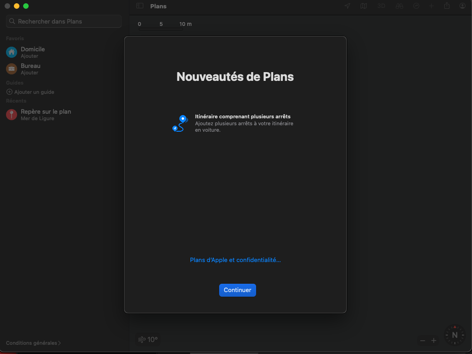Screen dimensions: 472x354
Task: Click the Favoris section header
Action: click(x=15, y=38)
